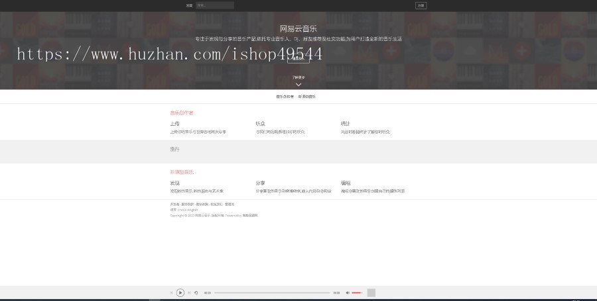Seek along the song progress bar
Image resolution: width=597 pixels, height=301 pixels.
pos(272,292)
